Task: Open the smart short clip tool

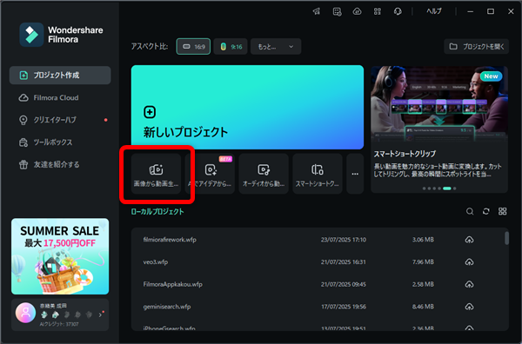Action: click(x=318, y=174)
